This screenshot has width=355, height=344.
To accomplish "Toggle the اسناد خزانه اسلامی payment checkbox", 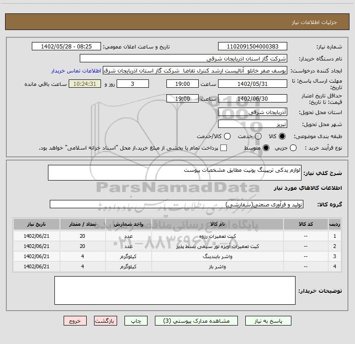I will click(x=224, y=148).
